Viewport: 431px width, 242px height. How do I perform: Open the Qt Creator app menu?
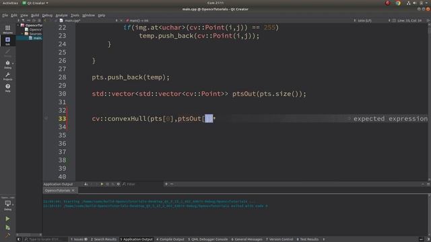point(35,3)
